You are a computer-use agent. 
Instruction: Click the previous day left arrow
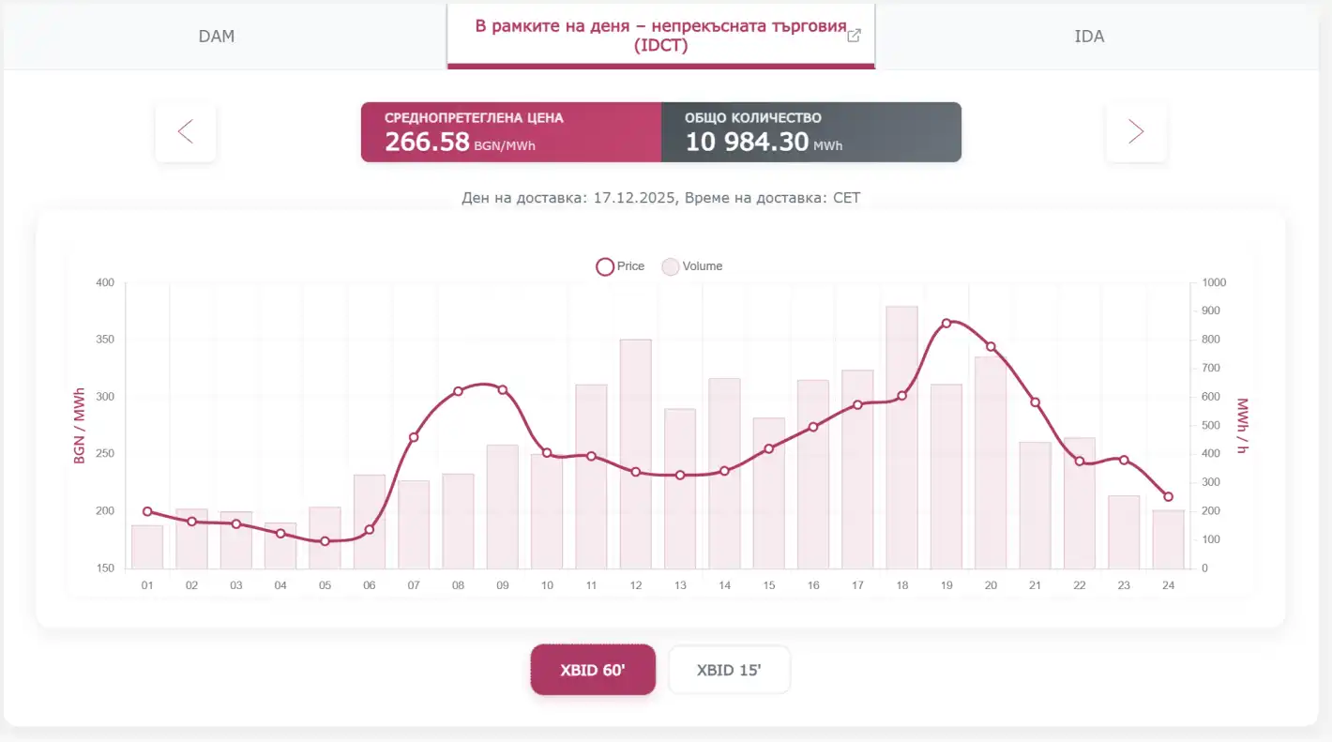[x=186, y=132]
